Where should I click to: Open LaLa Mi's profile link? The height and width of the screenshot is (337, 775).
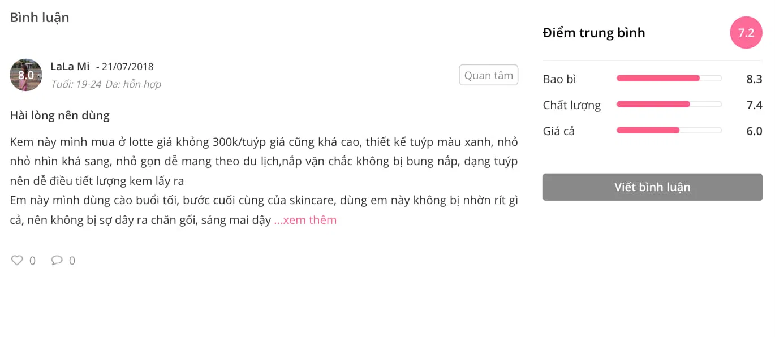pos(70,66)
